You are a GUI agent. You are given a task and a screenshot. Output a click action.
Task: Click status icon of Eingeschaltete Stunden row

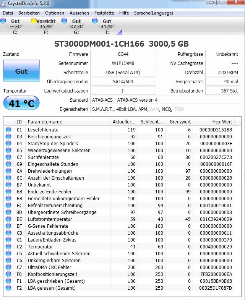[8, 164]
